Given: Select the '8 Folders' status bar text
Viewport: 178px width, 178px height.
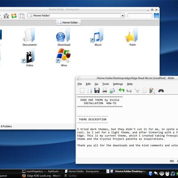Looking at the screenshot, I should tap(6, 126).
